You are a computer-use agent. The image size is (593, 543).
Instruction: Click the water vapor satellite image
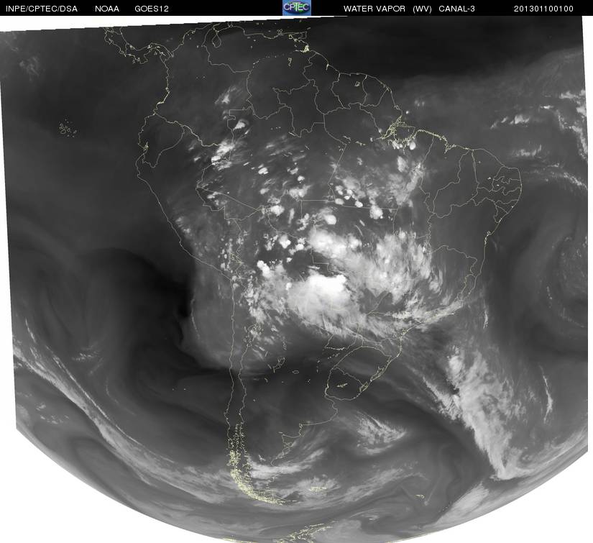coord(296,279)
